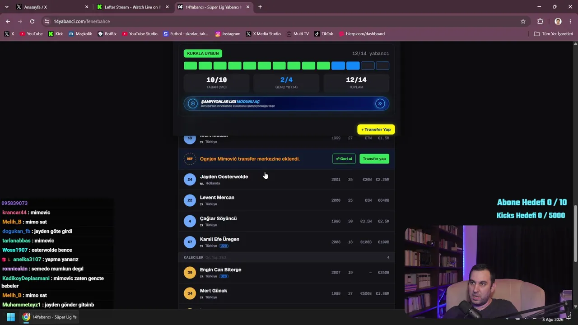578x325 pixels.
Task: Switch to the Anasayfa / X tab
Action: pos(52,7)
